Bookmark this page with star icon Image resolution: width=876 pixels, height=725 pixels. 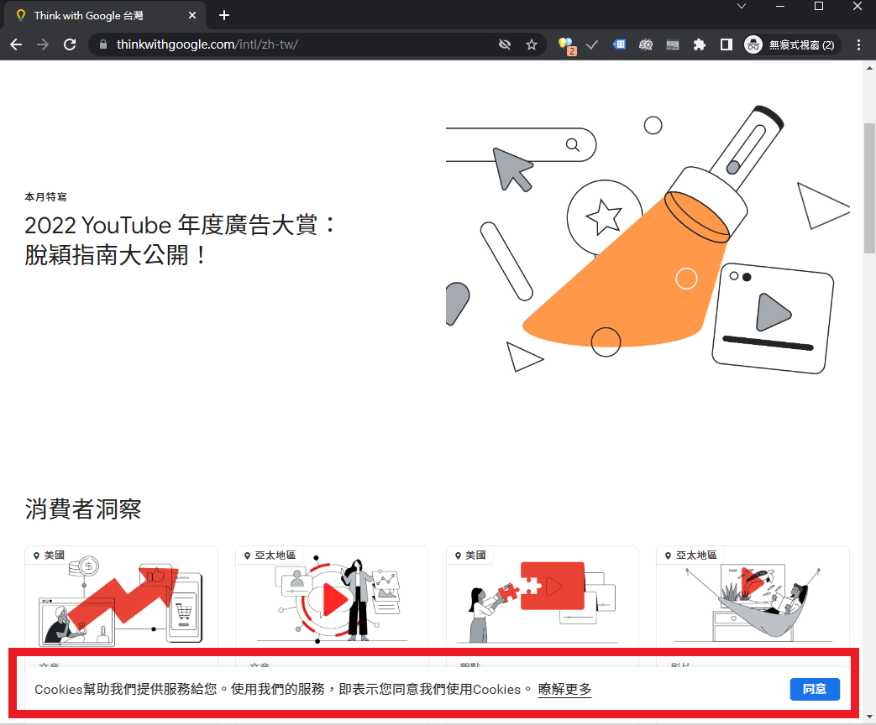[x=532, y=44]
